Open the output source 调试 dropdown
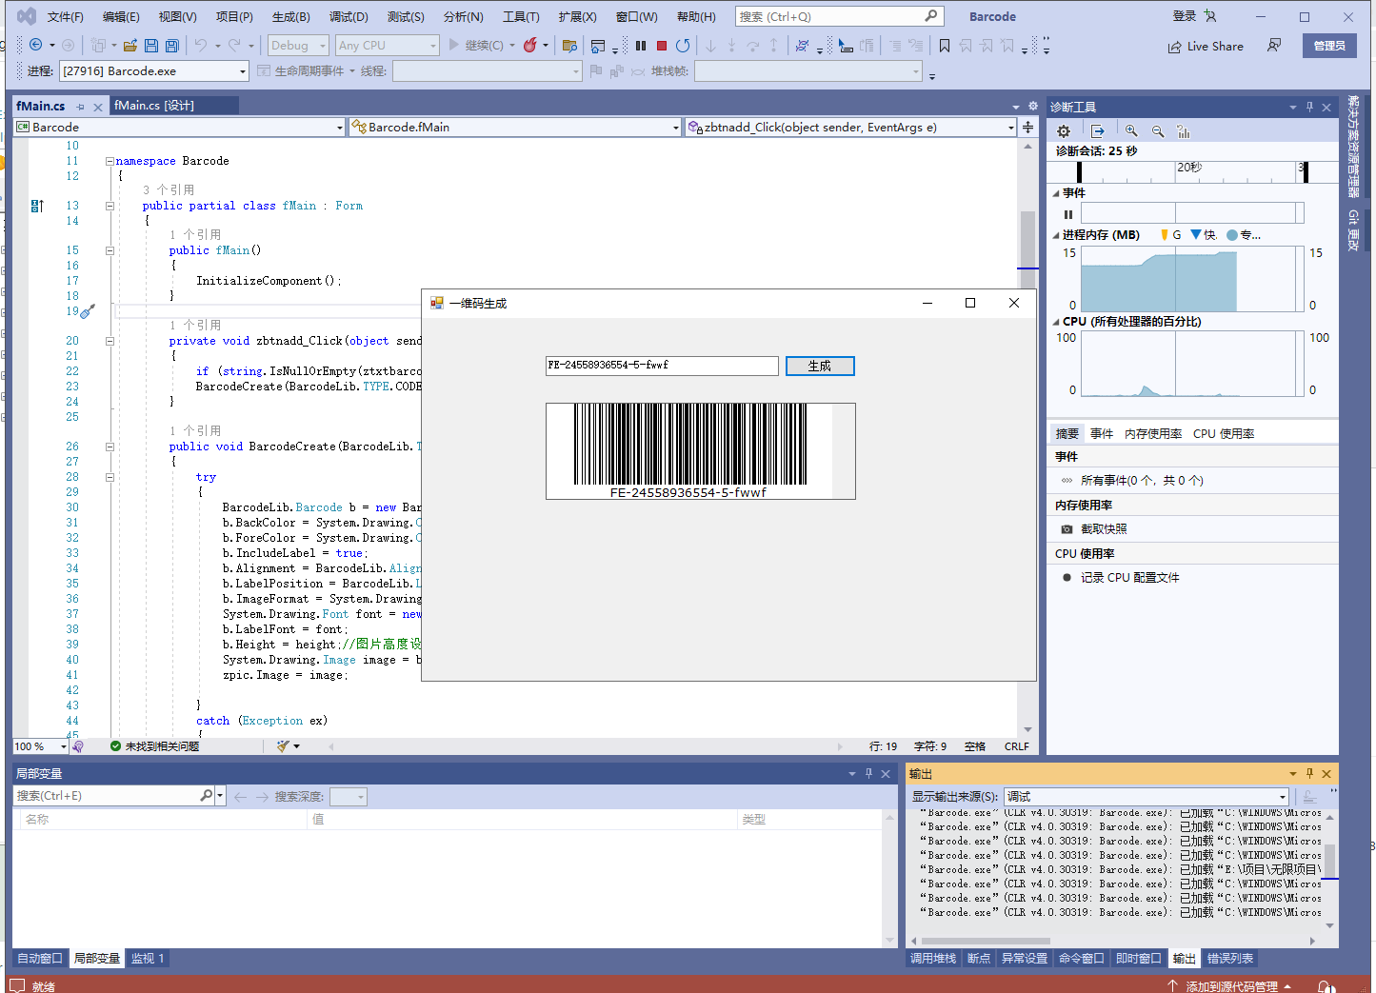The width and height of the screenshot is (1376, 993). point(1147,797)
